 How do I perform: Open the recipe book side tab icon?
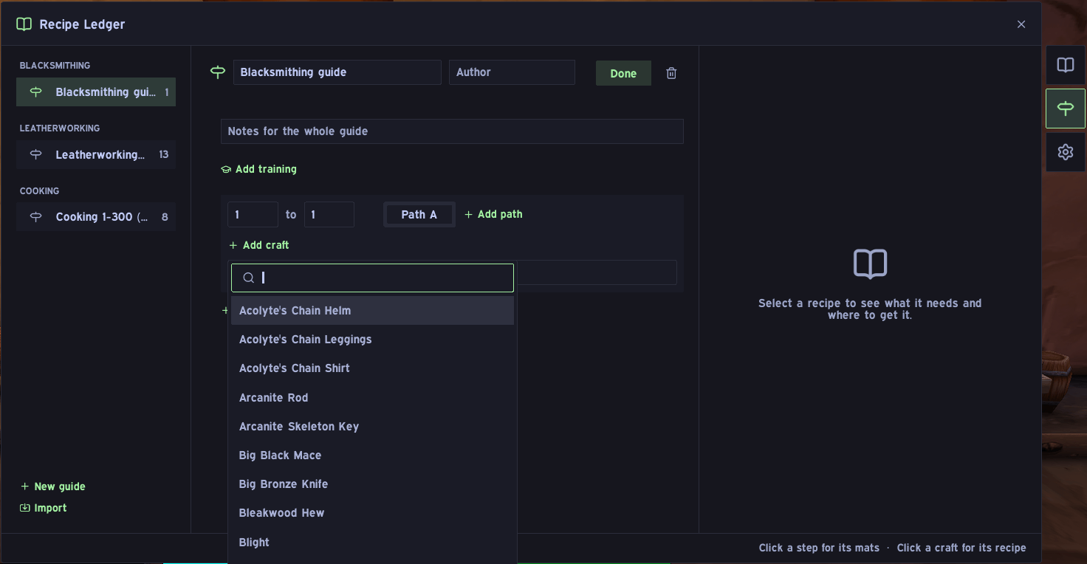click(1066, 65)
